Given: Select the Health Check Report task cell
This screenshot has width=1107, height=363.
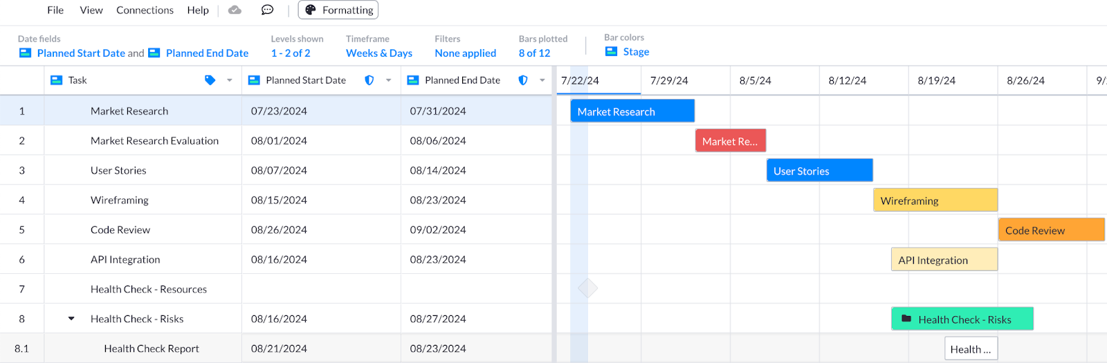Looking at the screenshot, I should [x=143, y=348].
